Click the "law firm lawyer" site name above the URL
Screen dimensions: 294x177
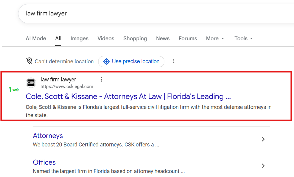(x=58, y=80)
